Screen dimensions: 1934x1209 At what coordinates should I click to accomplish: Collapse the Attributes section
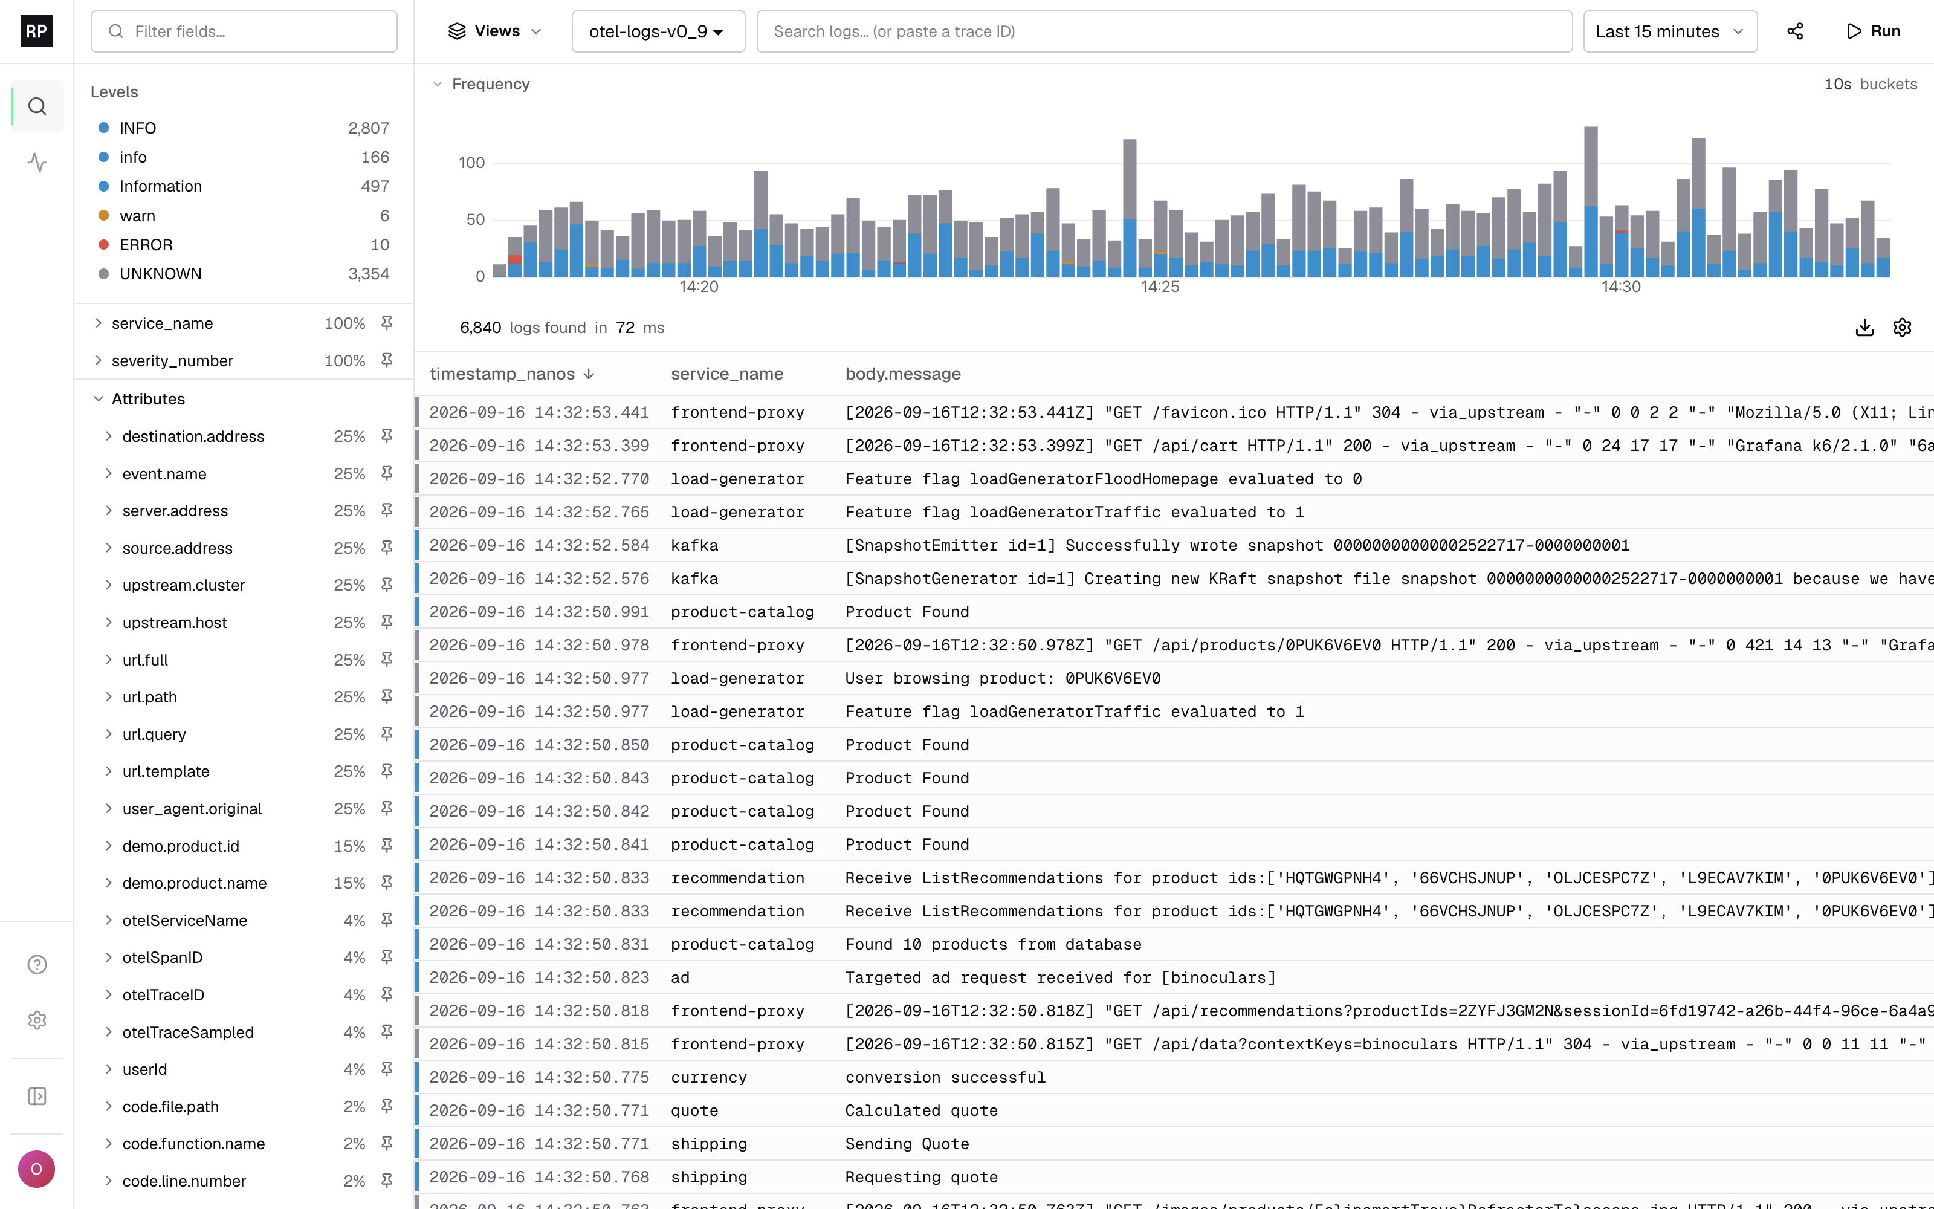click(x=99, y=398)
